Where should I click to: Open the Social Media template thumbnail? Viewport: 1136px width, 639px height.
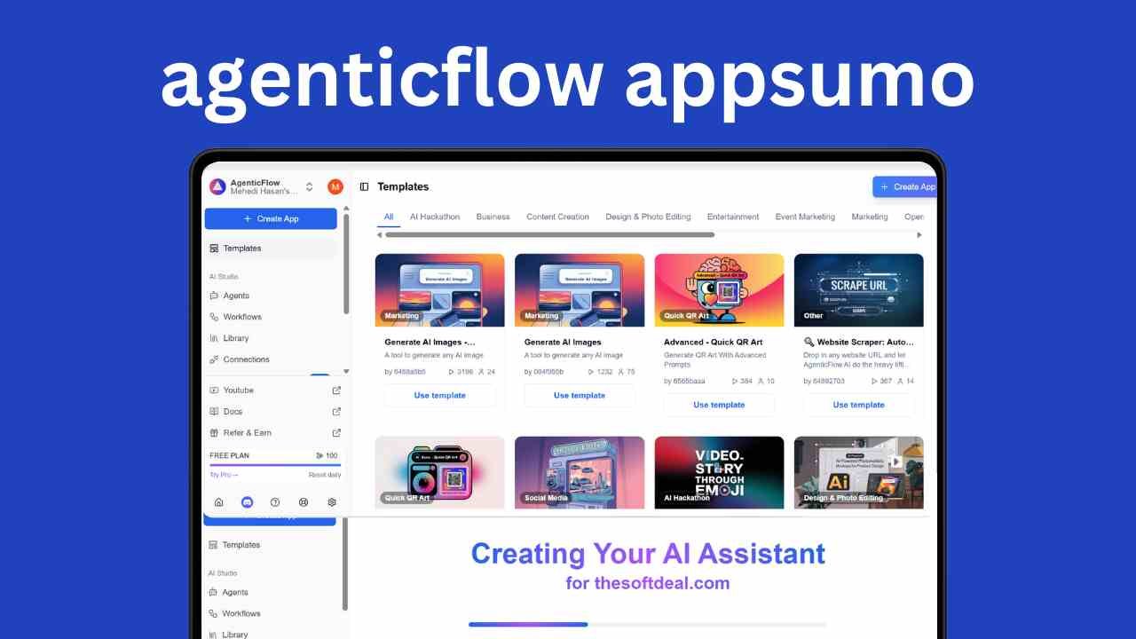point(580,472)
